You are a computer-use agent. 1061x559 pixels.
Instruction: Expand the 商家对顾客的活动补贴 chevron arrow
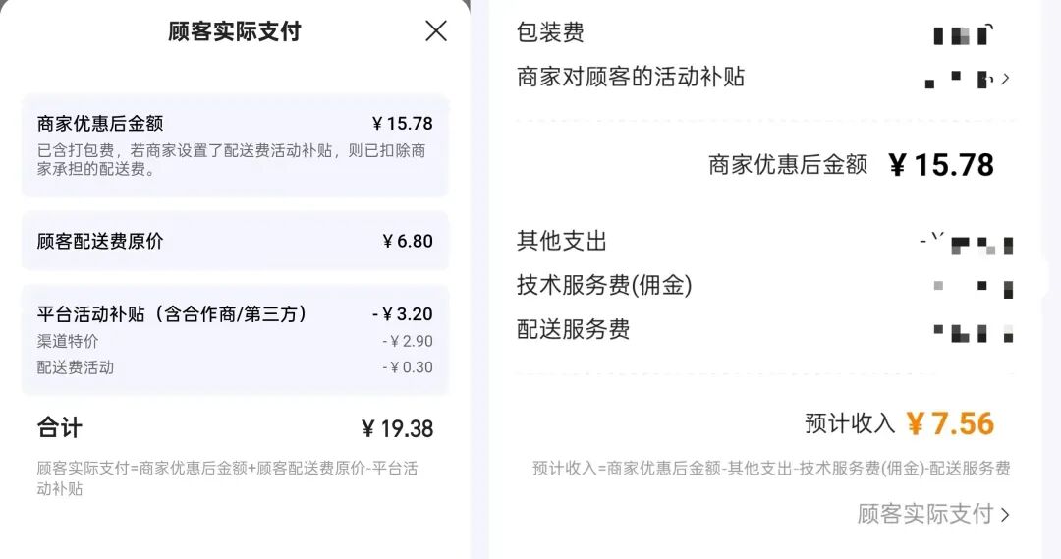click(x=1004, y=79)
